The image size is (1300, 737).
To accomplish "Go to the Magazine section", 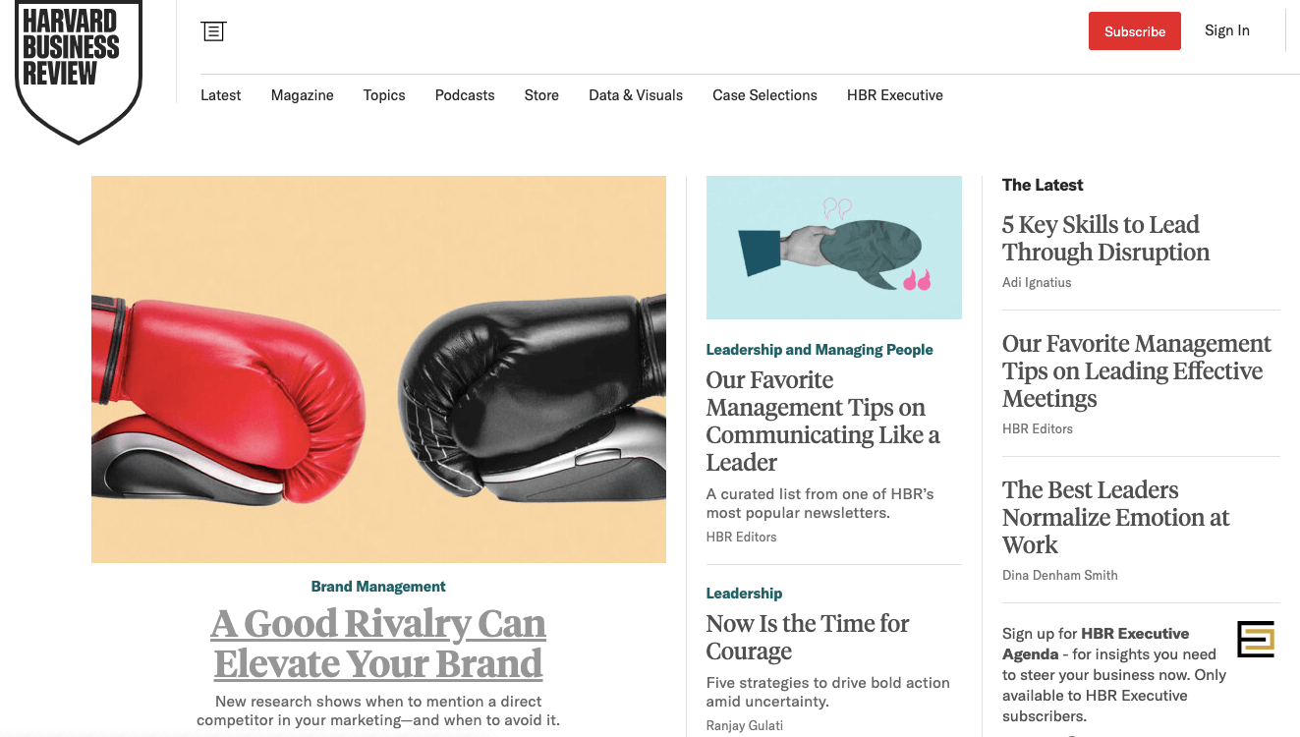I will point(303,95).
